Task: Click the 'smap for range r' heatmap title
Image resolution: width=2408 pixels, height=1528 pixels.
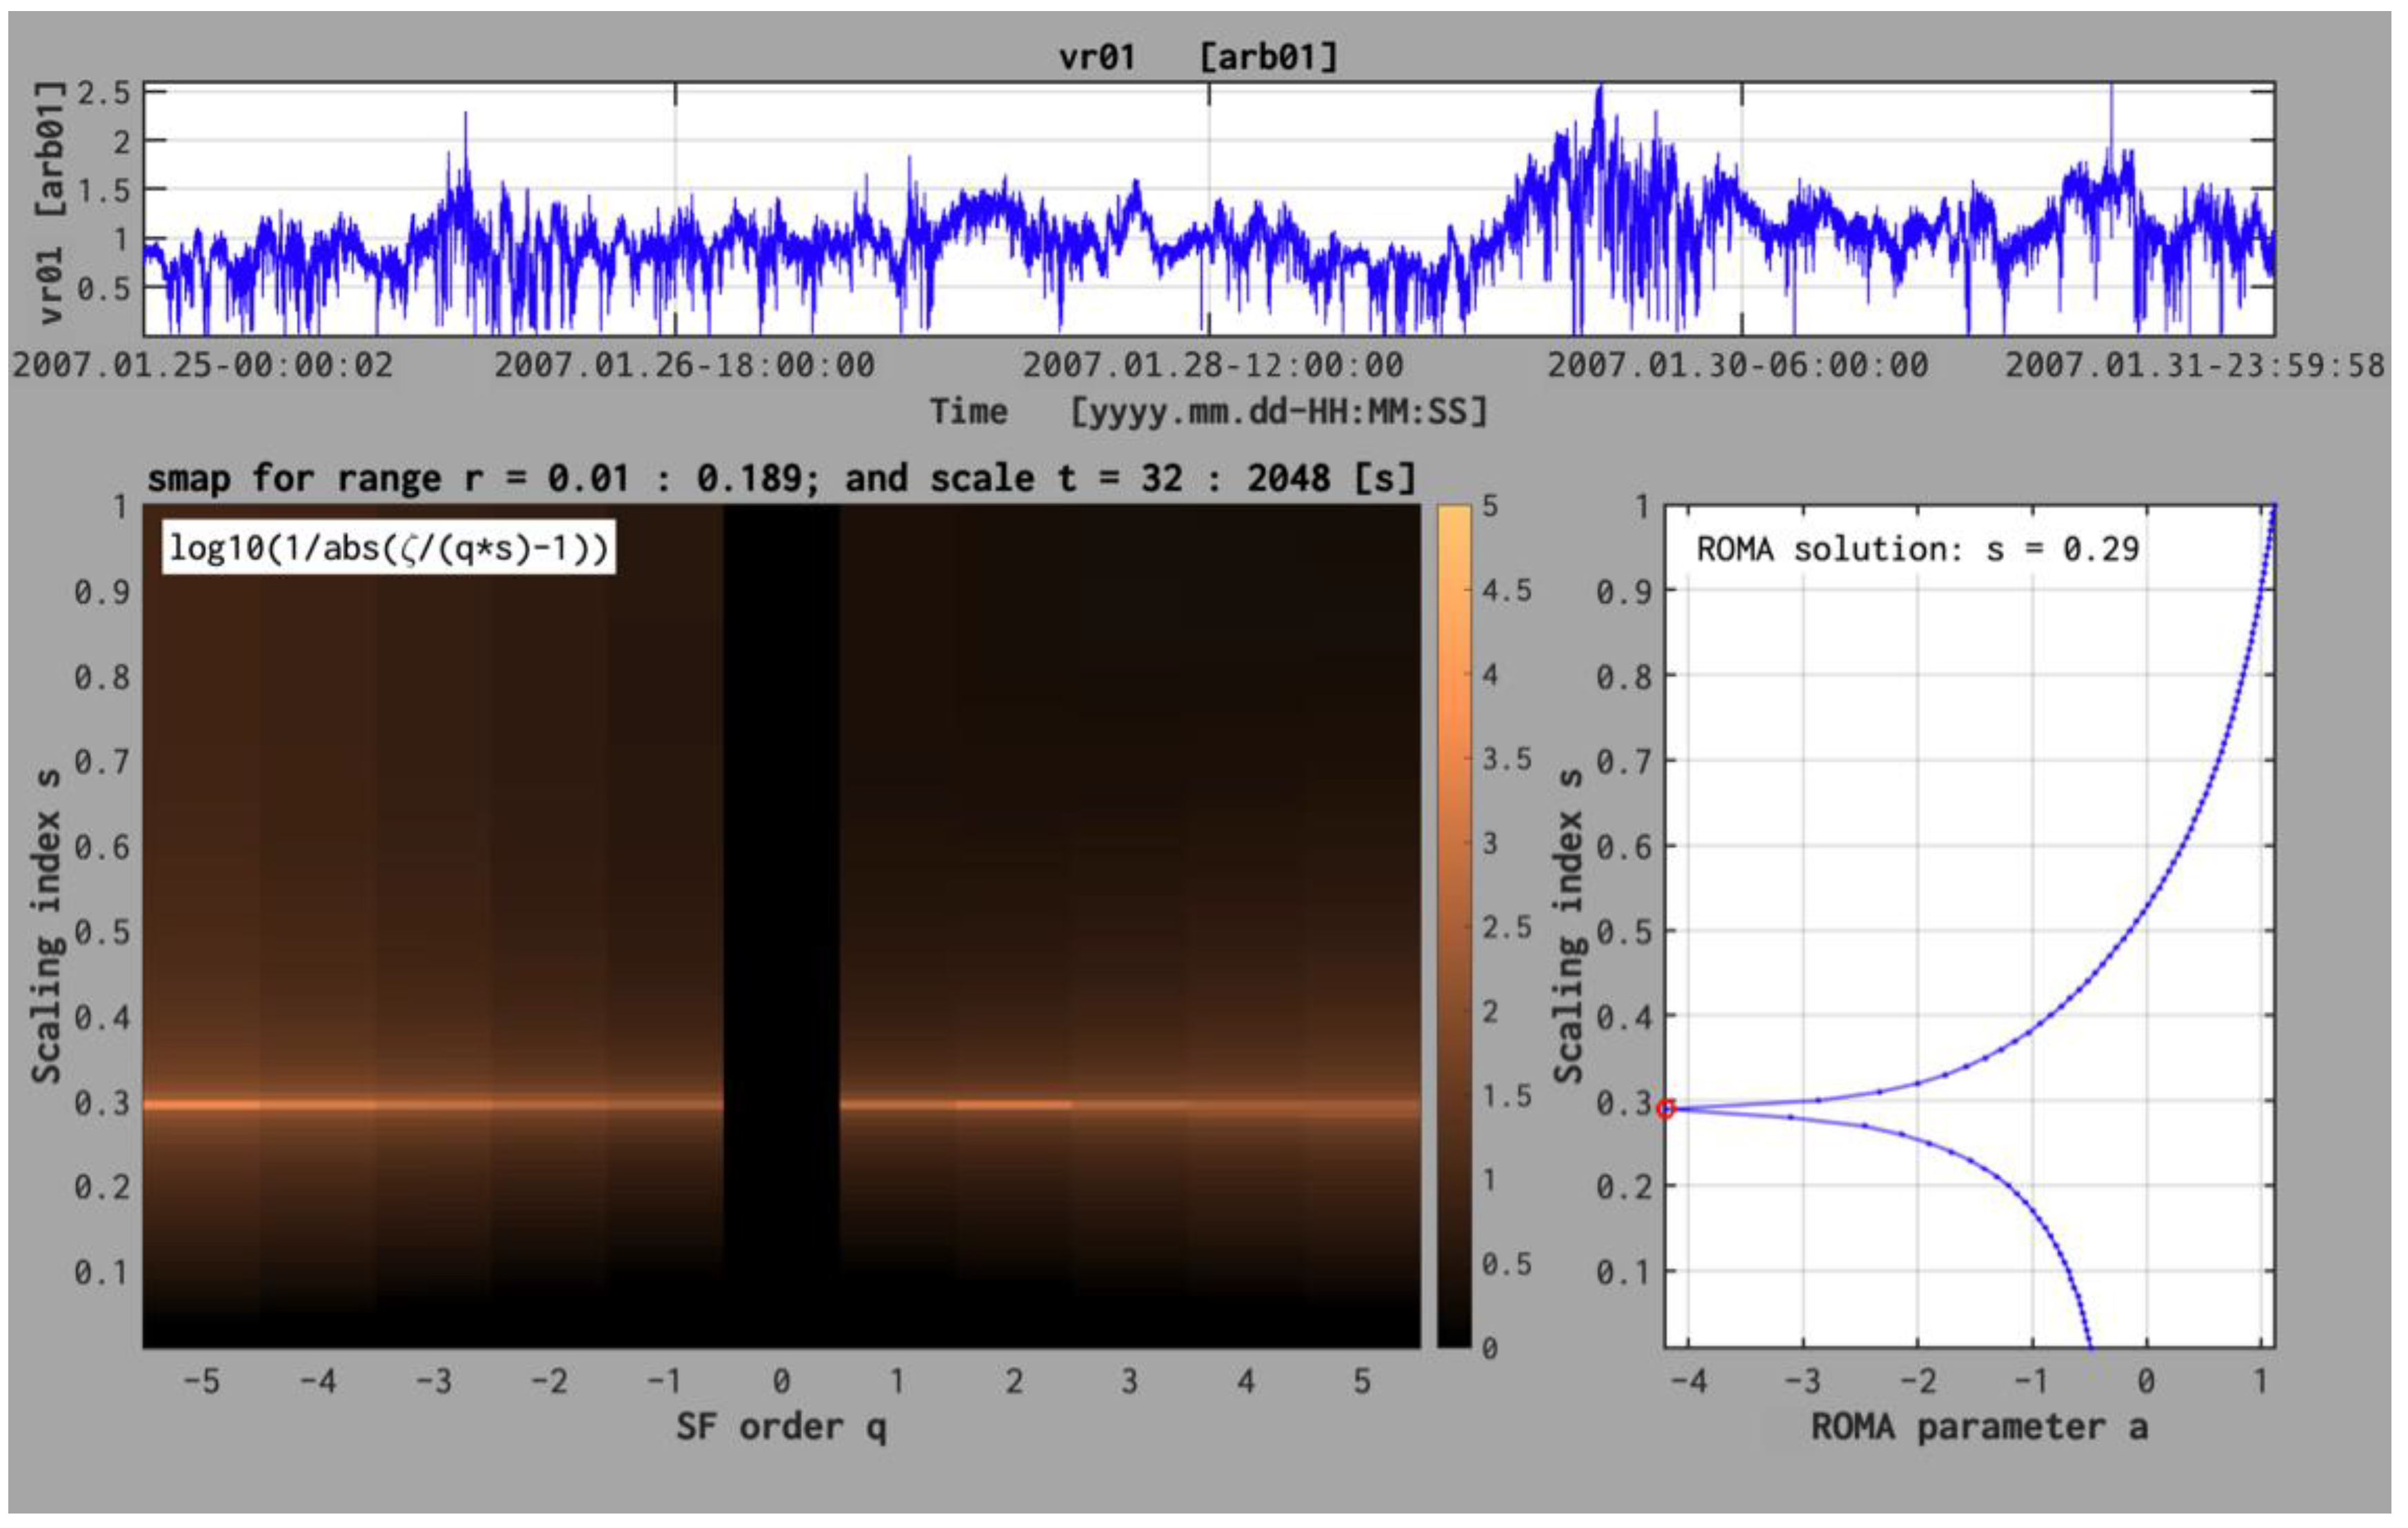Action: [x=781, y=478]
